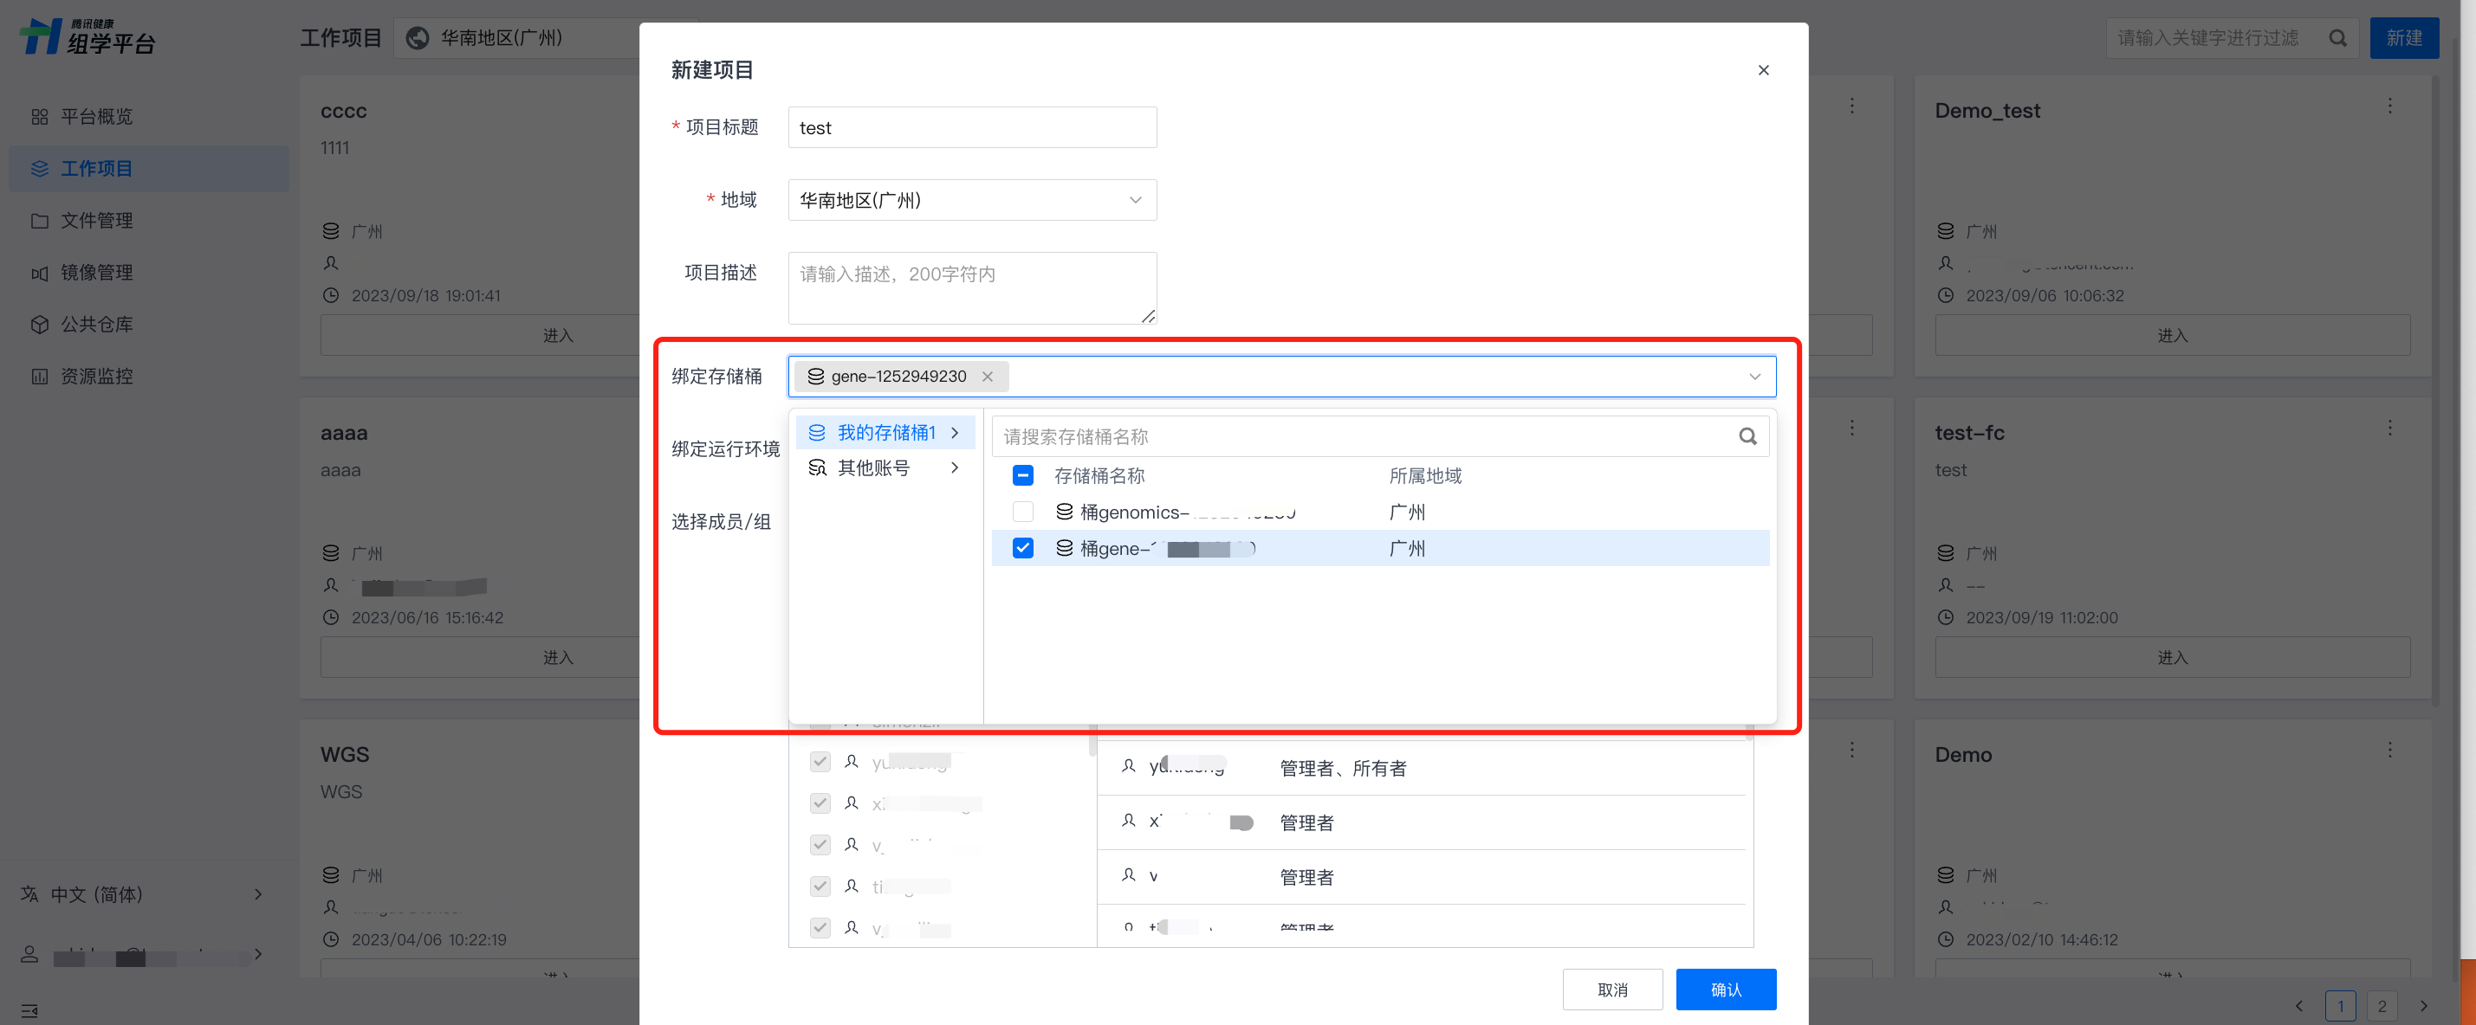
Task: Open the 平台概览 sidebar icon
Action: point(39,117)
